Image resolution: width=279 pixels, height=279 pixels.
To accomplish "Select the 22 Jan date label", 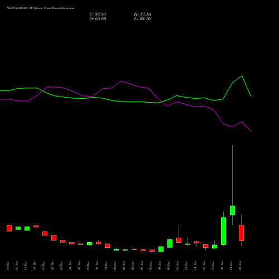I will [240, 266].
